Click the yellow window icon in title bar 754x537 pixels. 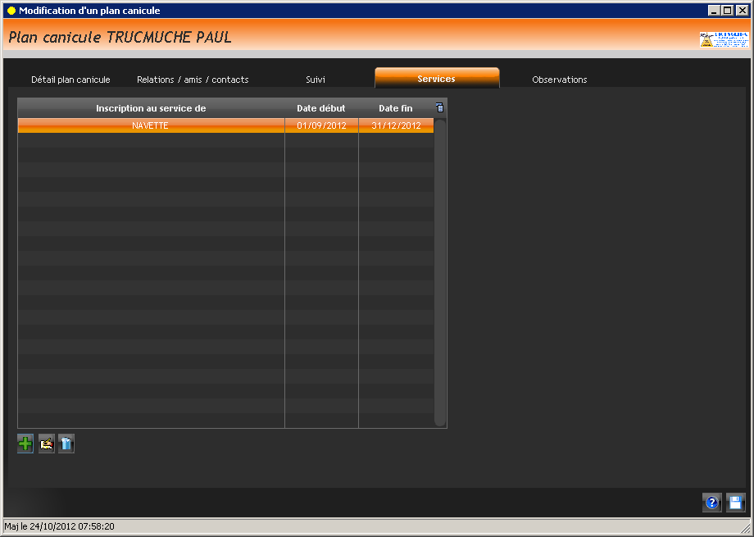pos(11,11)
